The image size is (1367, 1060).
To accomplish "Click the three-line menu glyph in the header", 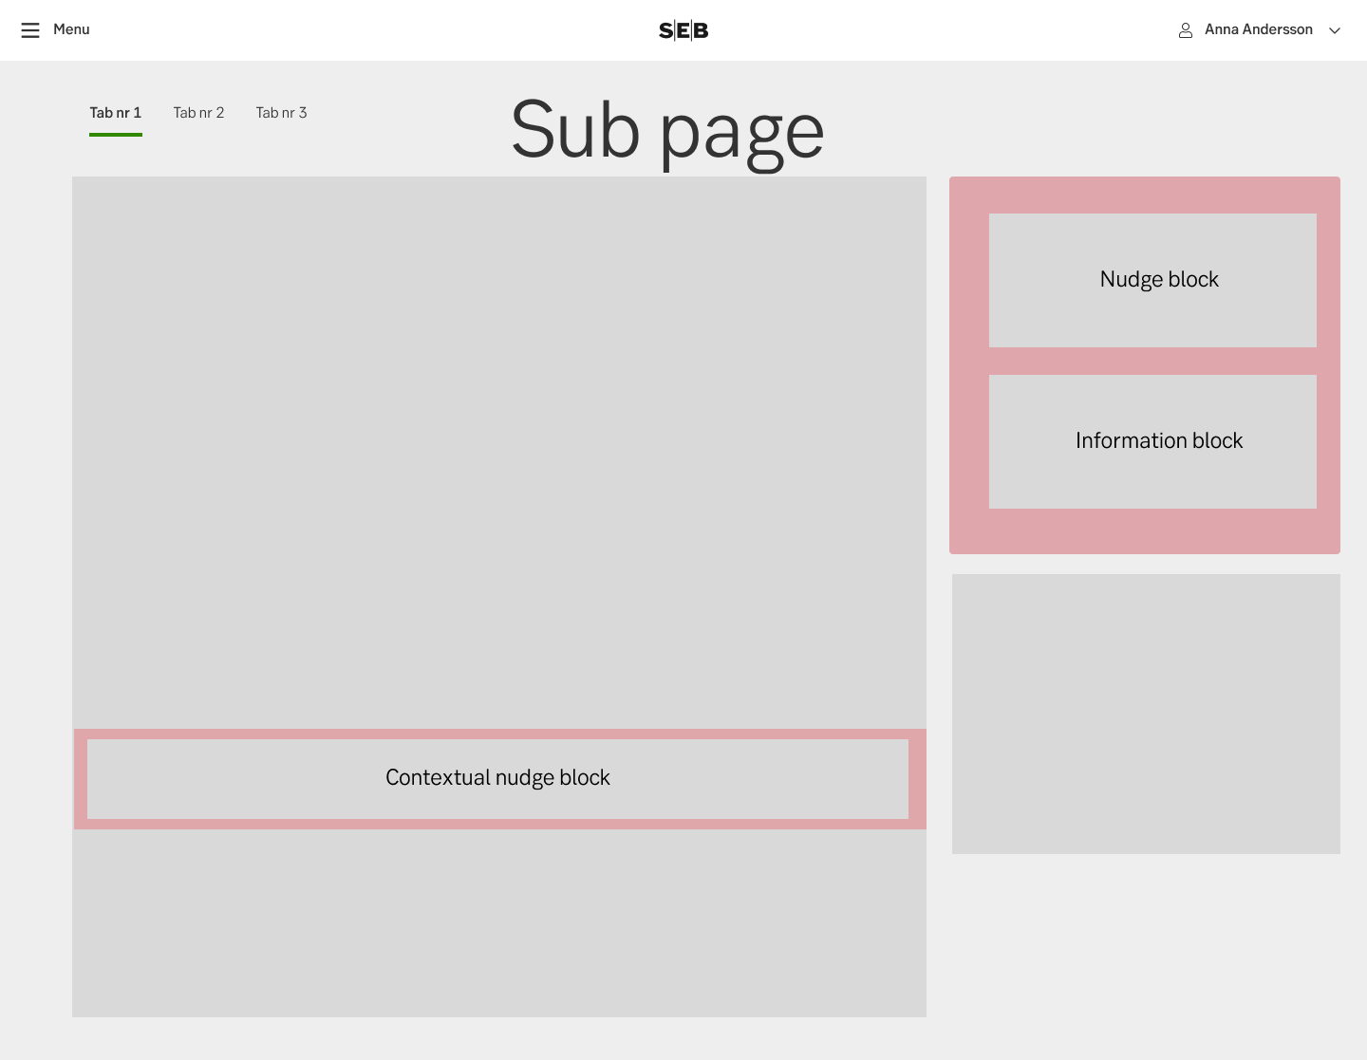I will pyautogui.click(x=30, y=29).
